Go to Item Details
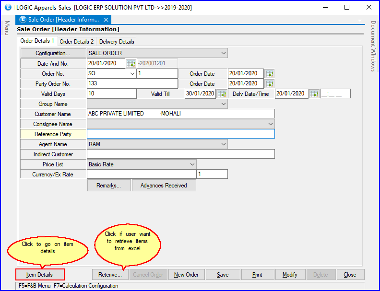 point(40,275)
